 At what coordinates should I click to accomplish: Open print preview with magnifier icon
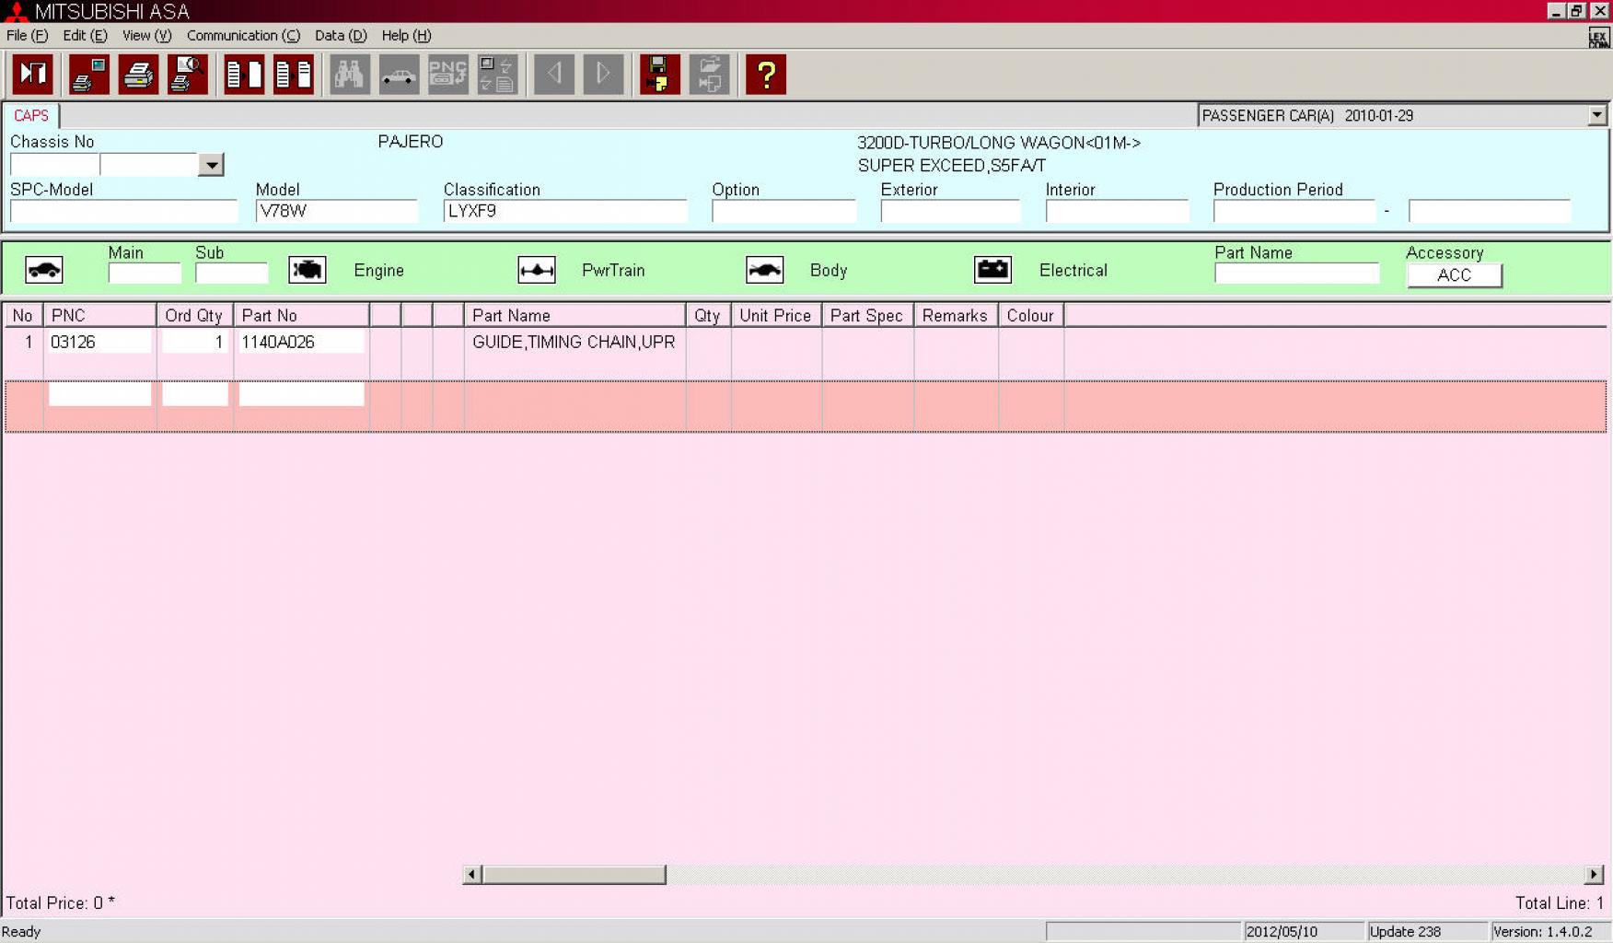pyautogui.click(x=187, y=75)
